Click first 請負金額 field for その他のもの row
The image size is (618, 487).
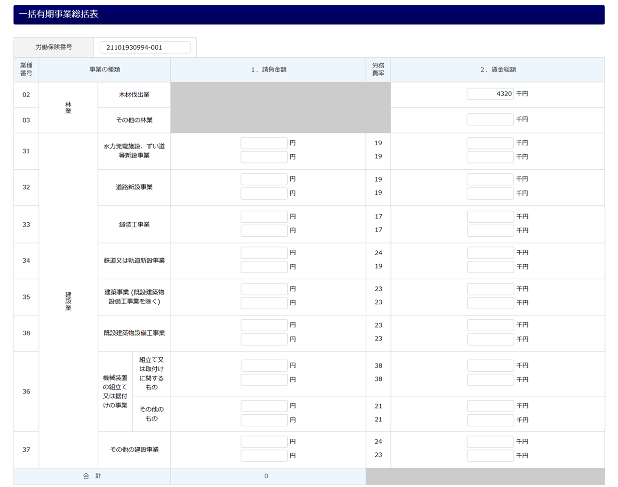(x=264, y=406)
